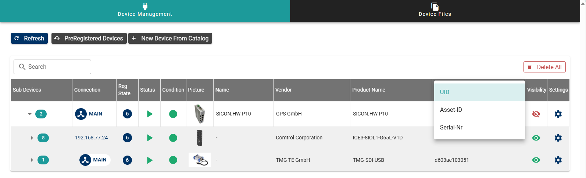Click the green condition dot for TMG TE GmbH

click(173, 160)
